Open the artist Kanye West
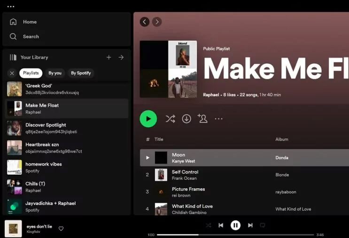This screenshot has height=238, width=349. pos(183,161)
